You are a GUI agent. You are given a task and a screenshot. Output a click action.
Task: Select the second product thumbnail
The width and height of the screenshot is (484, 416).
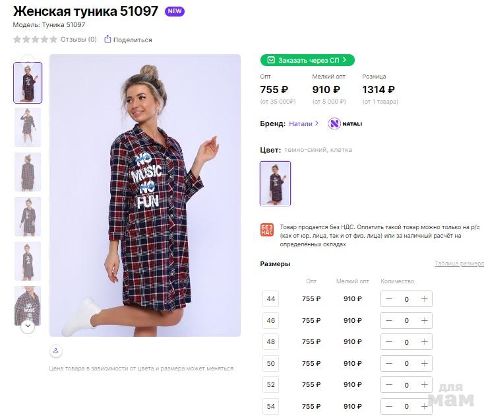coord(28,127)
